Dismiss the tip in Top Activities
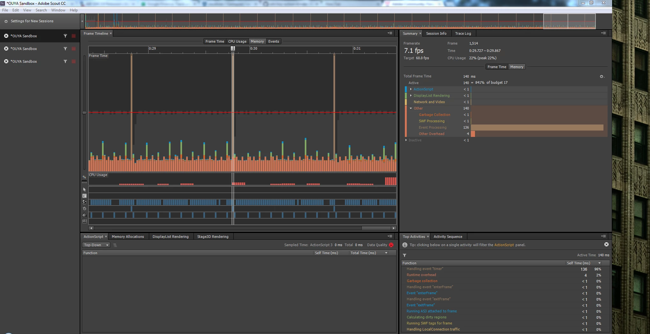650x334 pixels. [606, 245]
